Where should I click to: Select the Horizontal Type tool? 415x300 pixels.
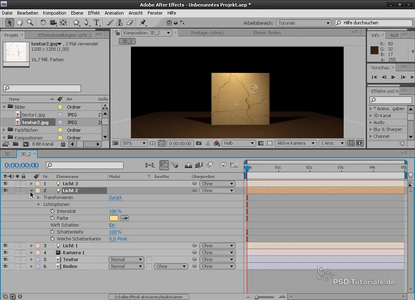[x=97, y=23]
